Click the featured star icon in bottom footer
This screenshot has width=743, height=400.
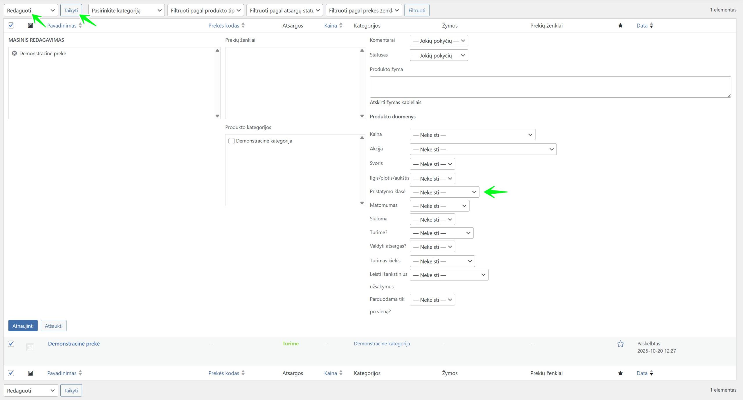pyautogui.click(x=620, y=373)
